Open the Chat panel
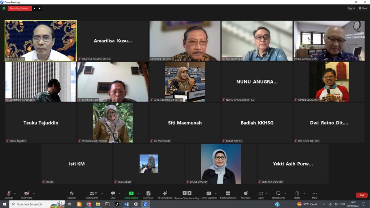This screenshot has height=208, width=370. click(x=113, y=195)
